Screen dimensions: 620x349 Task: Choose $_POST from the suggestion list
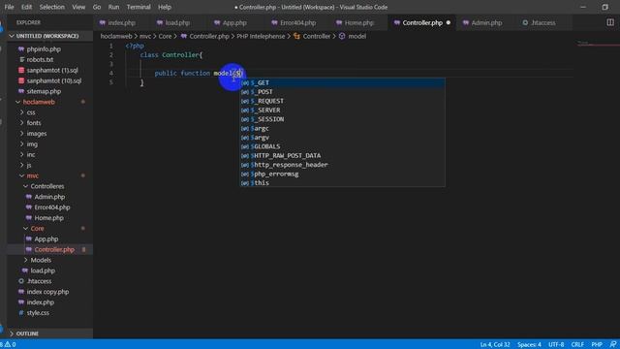click(342, 92)
